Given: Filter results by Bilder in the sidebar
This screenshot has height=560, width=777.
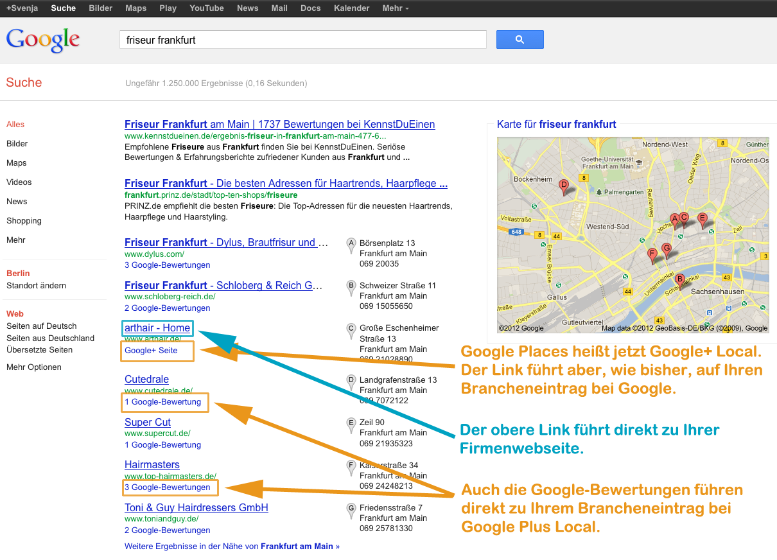Looking at the screenshot, I should click(17, 144).
